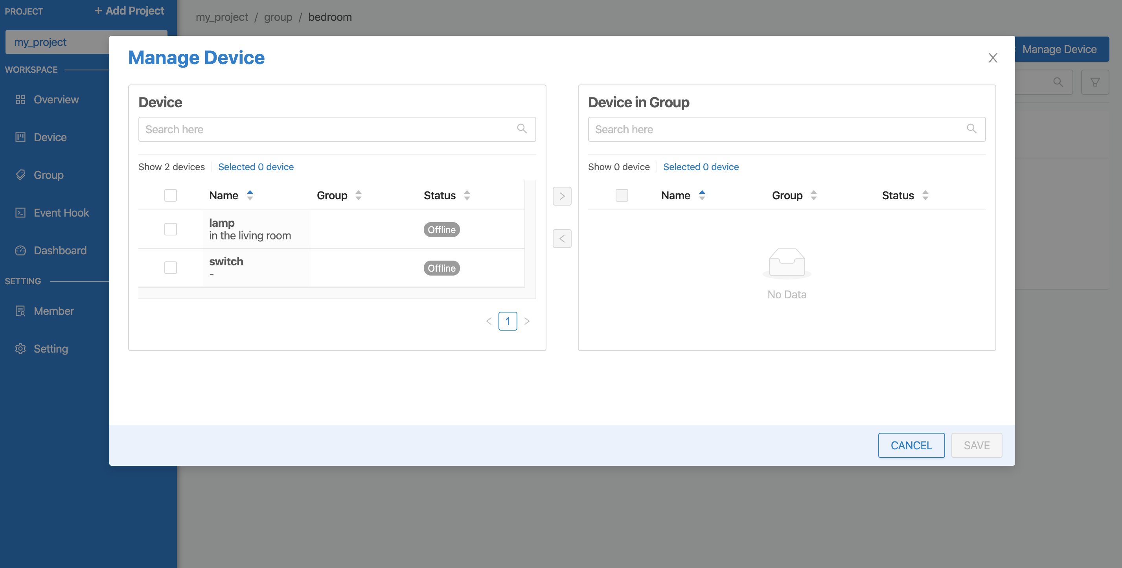Image resolution: width=1122 pixels, height=568 pixels.
Task: Click the CANCEL button
Action: pos(911,445)
